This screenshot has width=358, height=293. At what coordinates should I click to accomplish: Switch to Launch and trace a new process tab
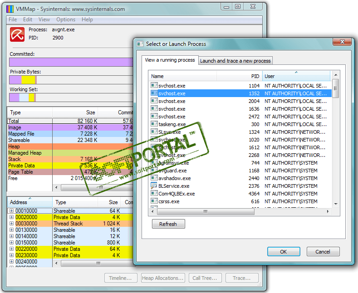[x=235, y=61]
